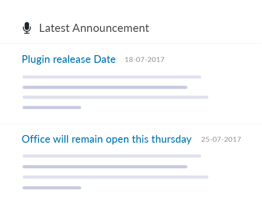Image resolution: width=262 pixels, height=210 pixels.
Task: Open the Plugin realease Date announcement
Action: point(69,59)
